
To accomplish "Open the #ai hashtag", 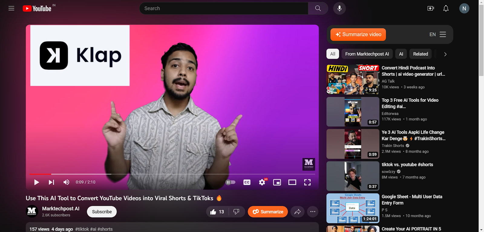I will pyautogui.click(x=93, y=229).
